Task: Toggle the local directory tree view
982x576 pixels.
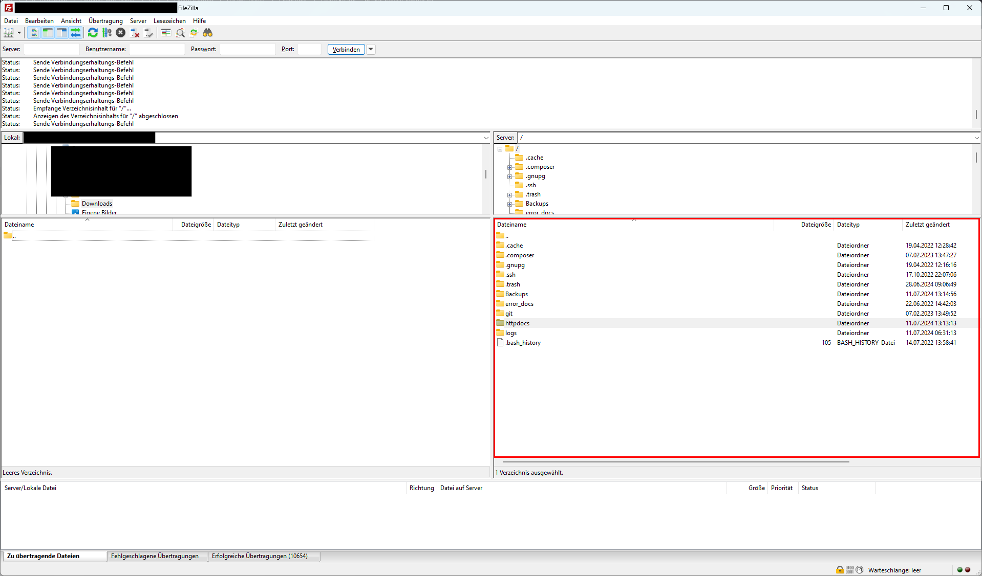Action: 48,33
